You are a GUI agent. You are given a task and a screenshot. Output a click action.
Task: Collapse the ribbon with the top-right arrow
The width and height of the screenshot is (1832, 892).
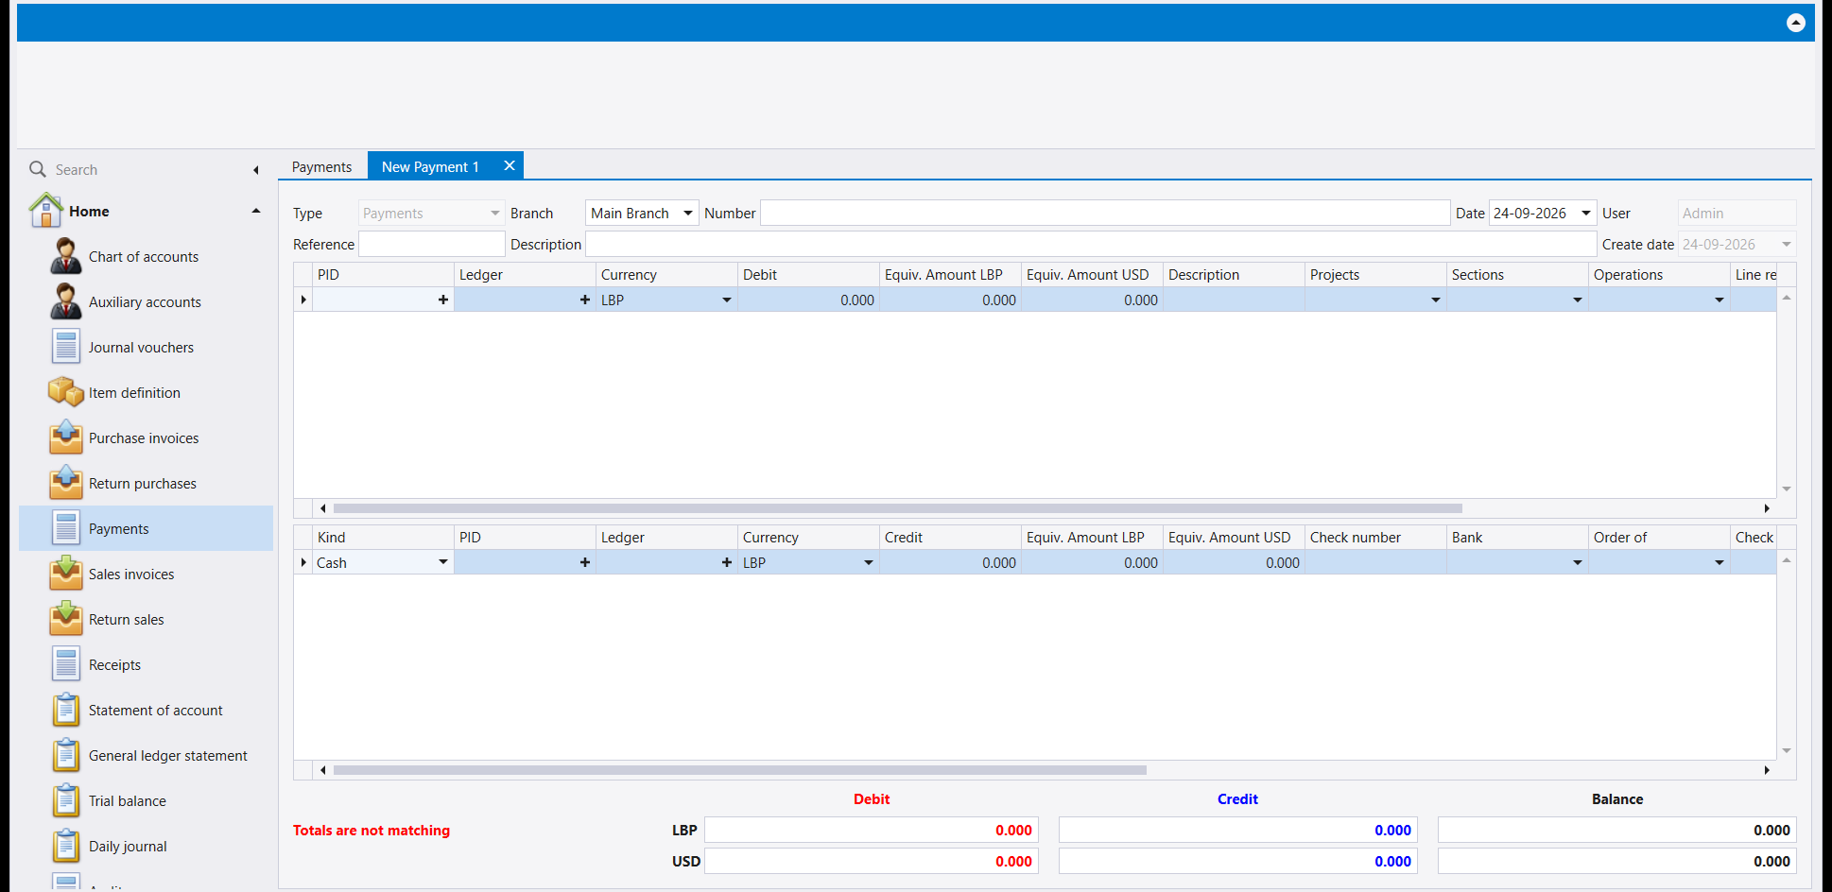tap(1796, 23)
